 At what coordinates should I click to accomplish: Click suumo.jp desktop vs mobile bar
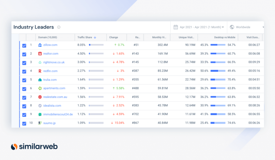click(x=218, y=123)
